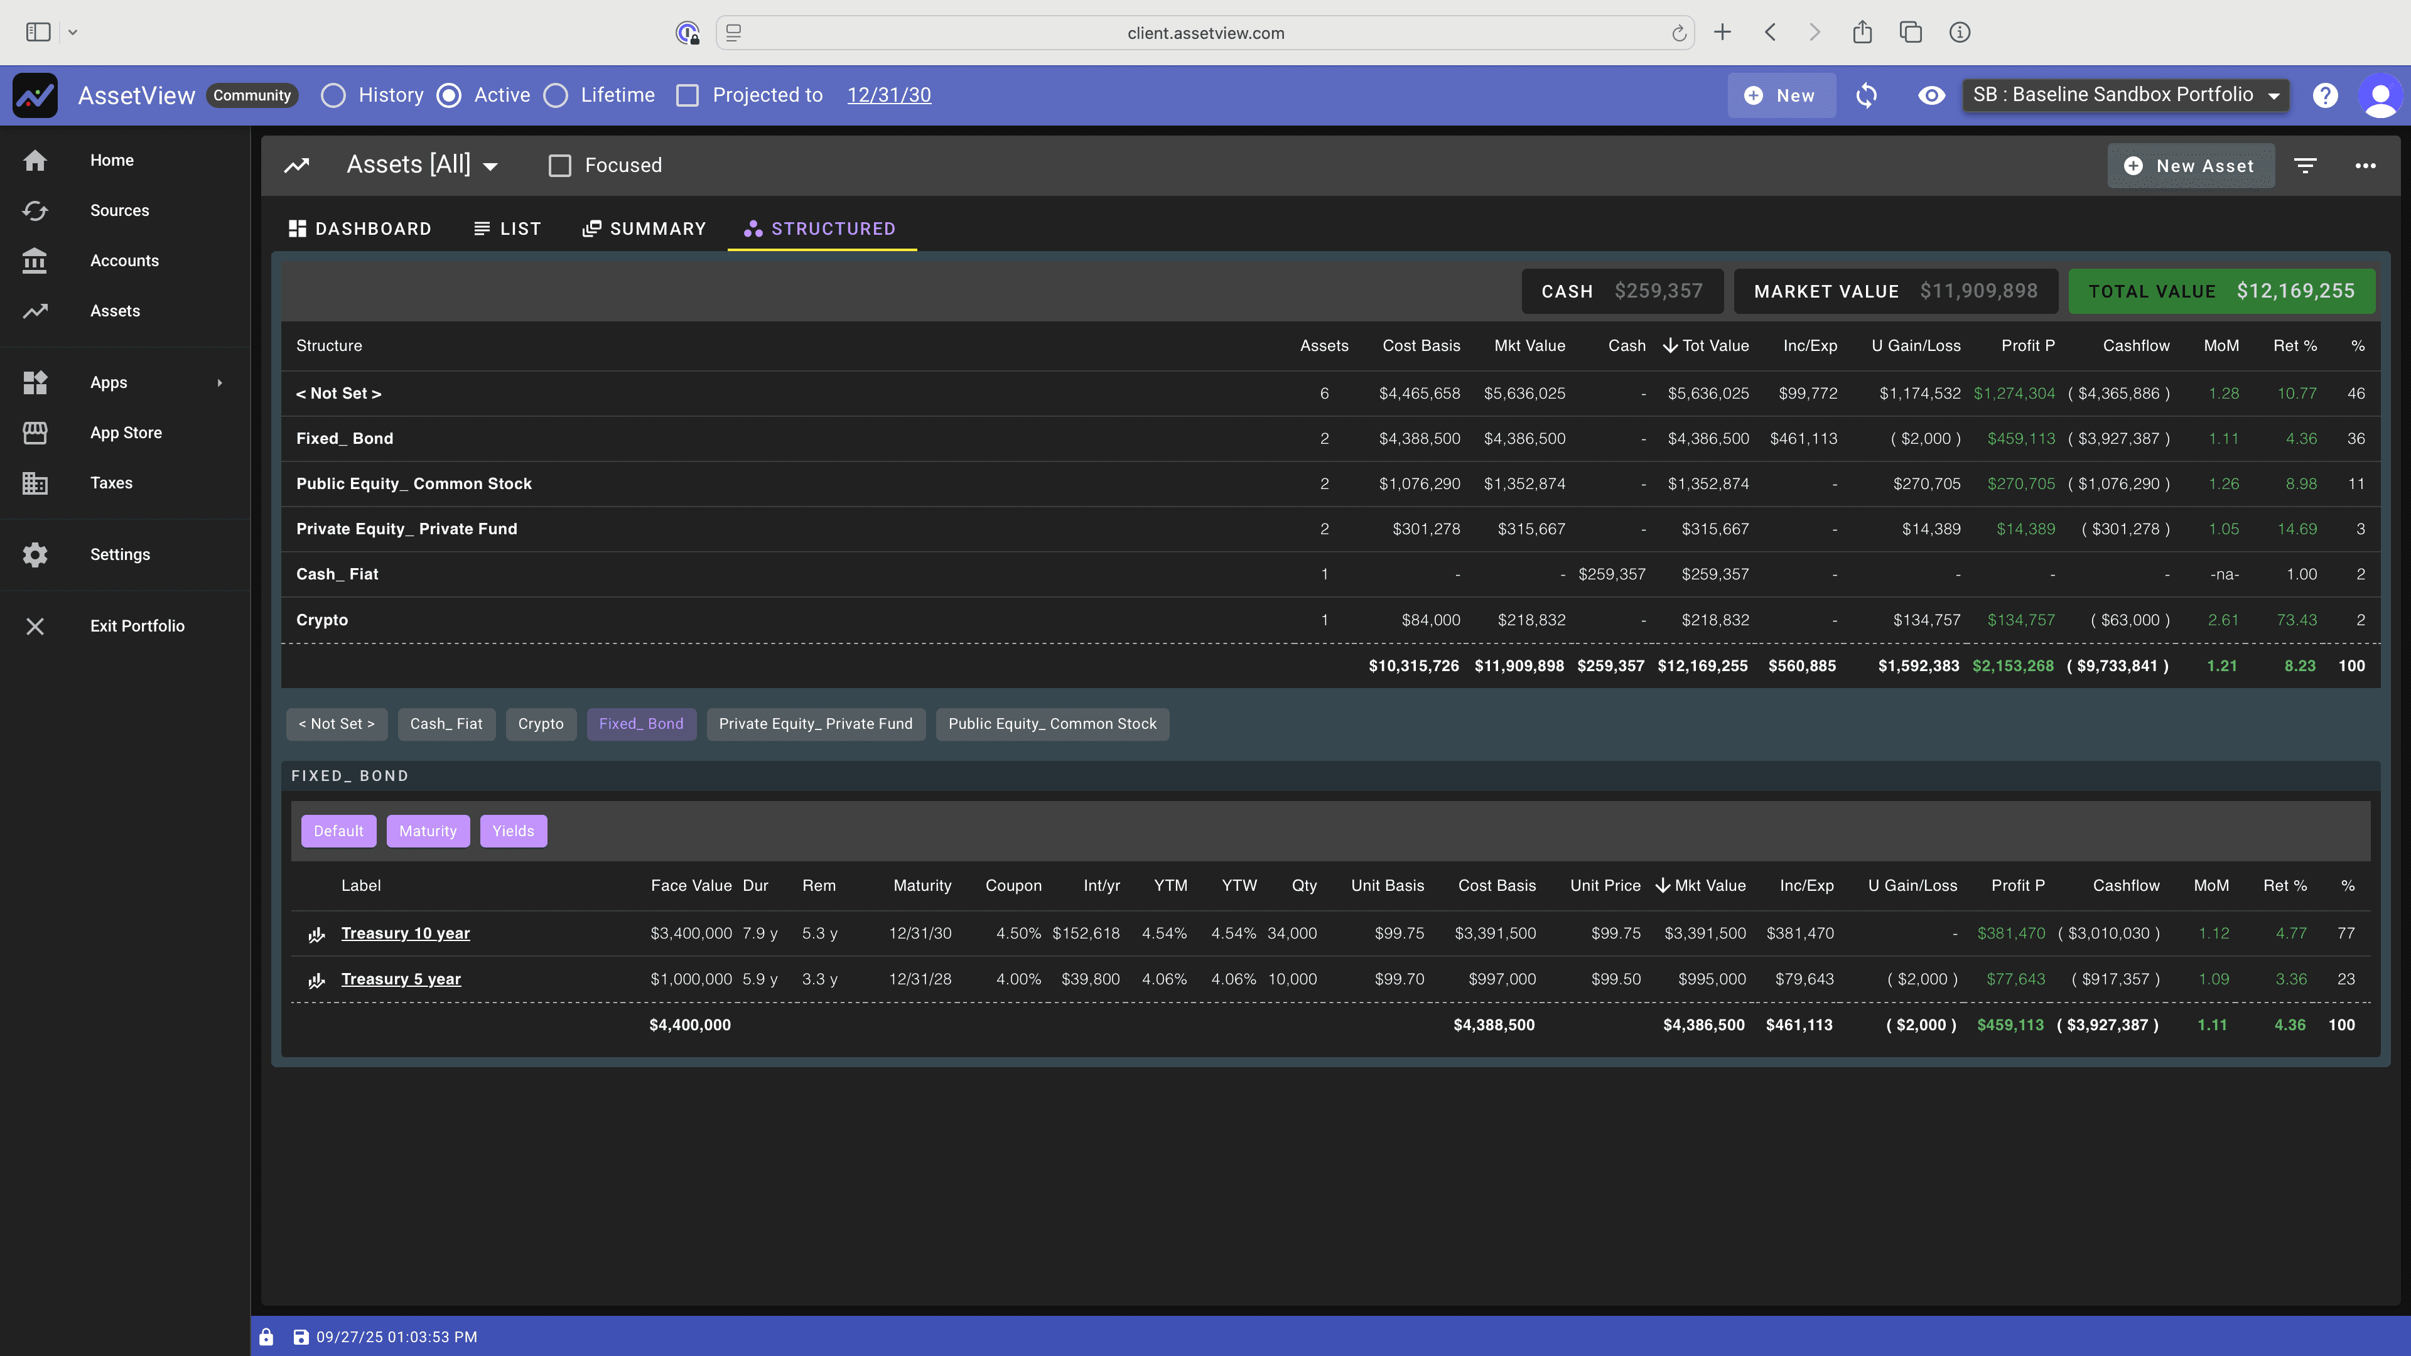Select Sources from the sidebar
Image resolution: width=2411 pixels, height=1356 pixels.
(x=119, y=210)
